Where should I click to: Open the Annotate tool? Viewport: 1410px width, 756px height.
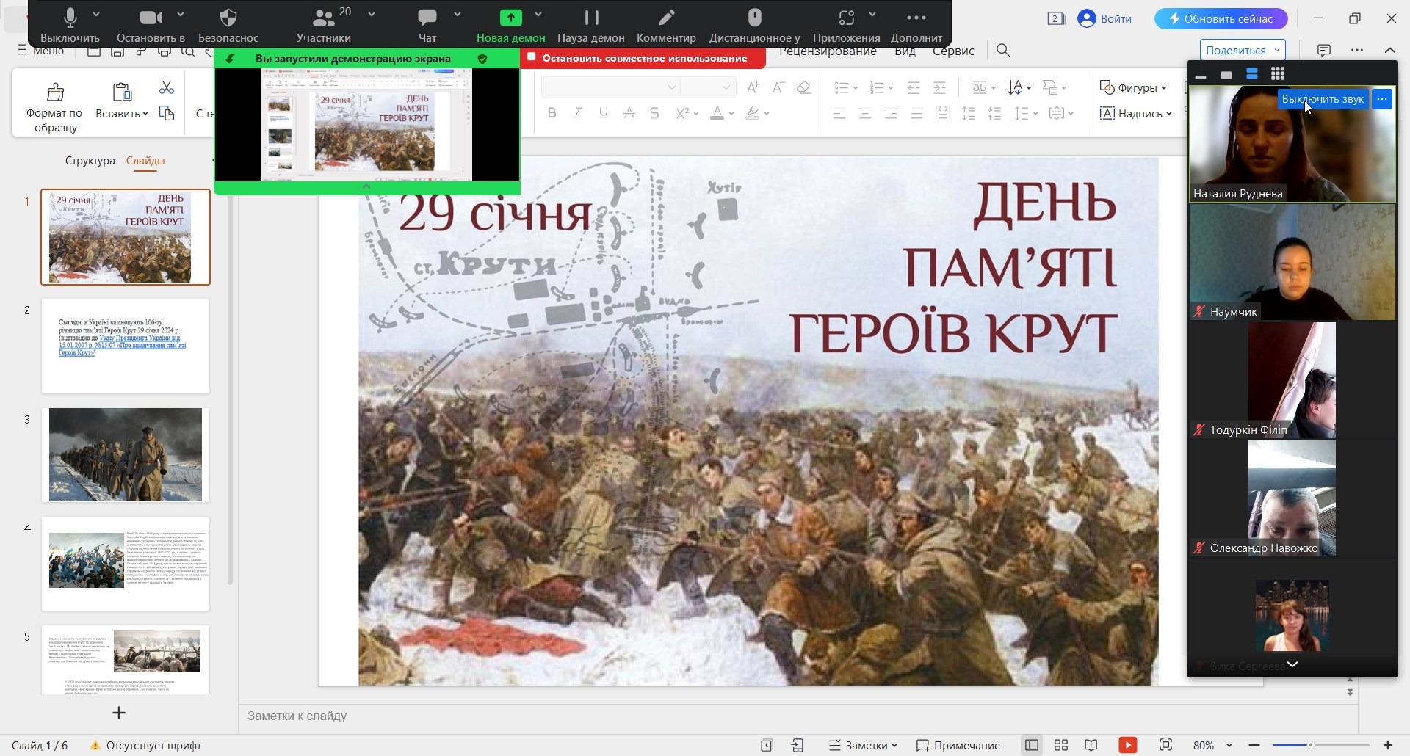pos(666,26)
